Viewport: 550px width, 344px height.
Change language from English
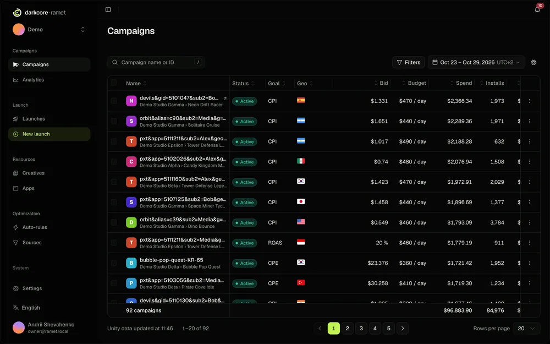pyautogui.click(x=26, y=308)
